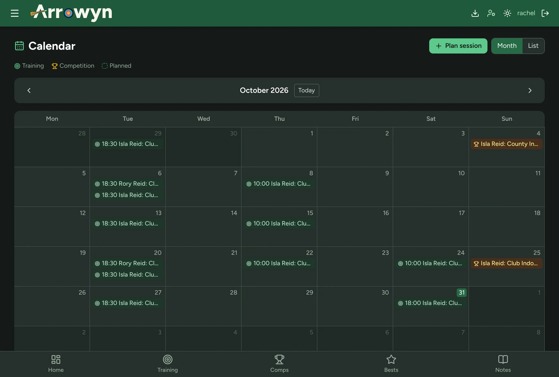This screenshot has width=559, height=377.
Task: Go to previous month arrow
Action: click(x=29, y=90)
